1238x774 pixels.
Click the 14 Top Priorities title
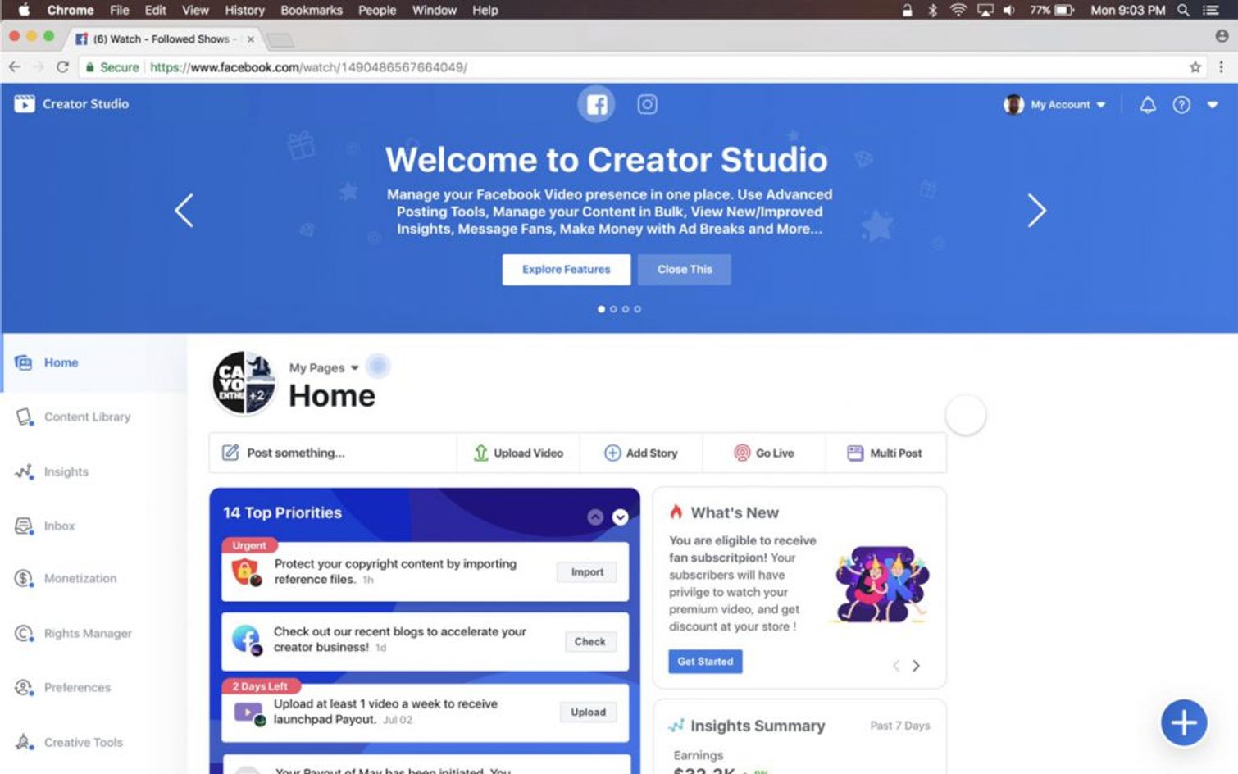coord(282,512)
